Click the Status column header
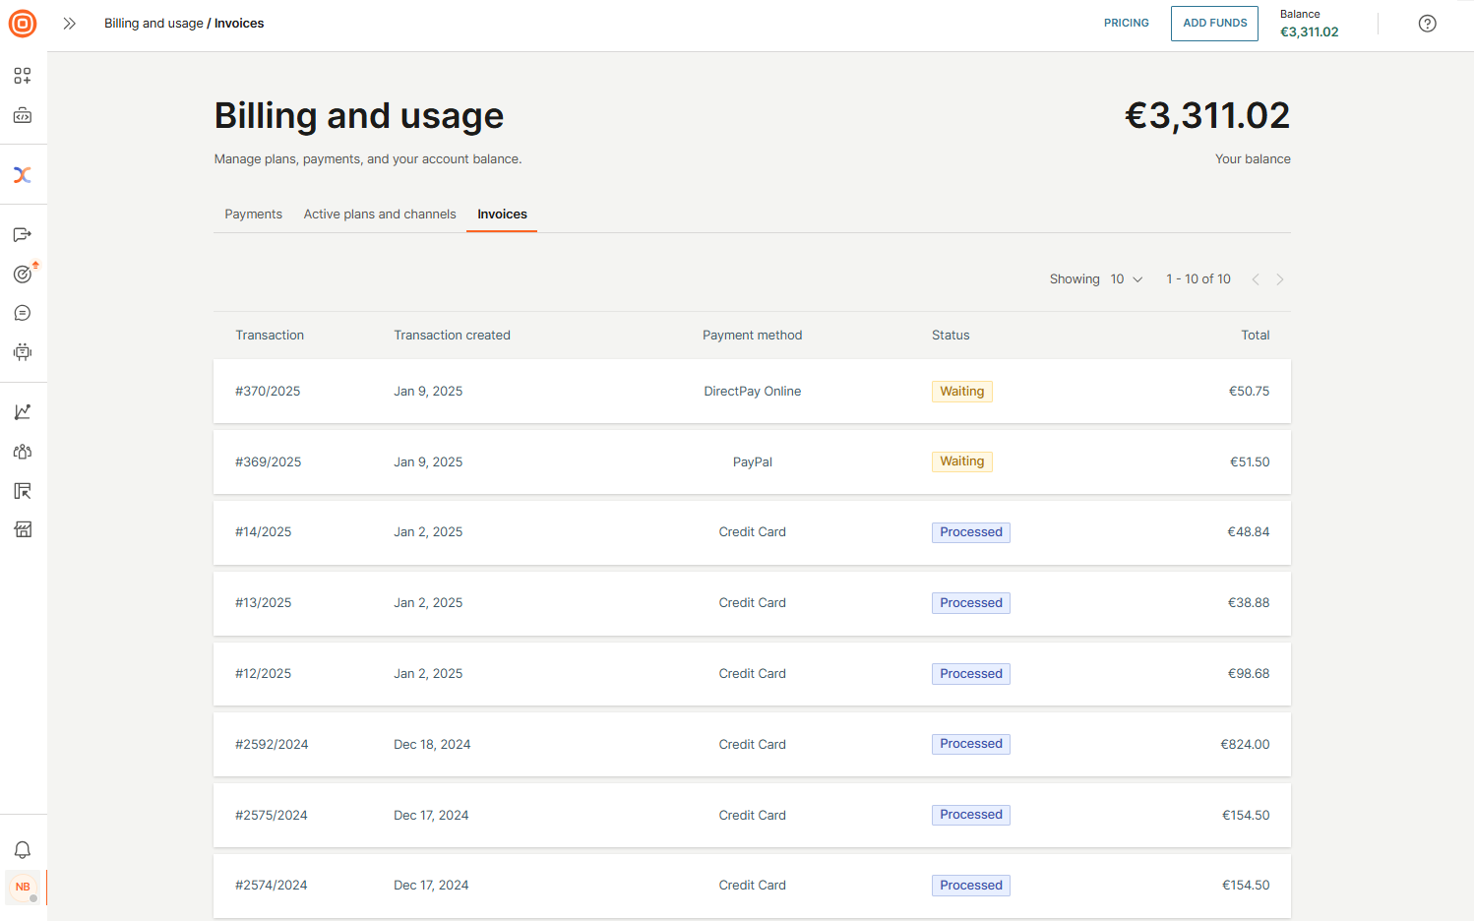Image resolution: width=1474 pixels, height=921 pixels. (951, 336)
